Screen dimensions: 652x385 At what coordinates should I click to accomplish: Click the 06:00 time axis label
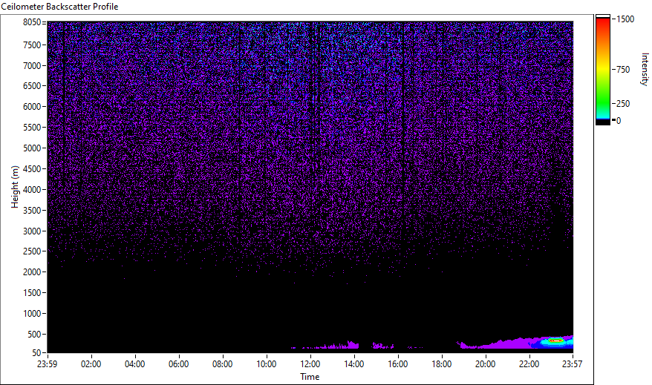[179, 364]
